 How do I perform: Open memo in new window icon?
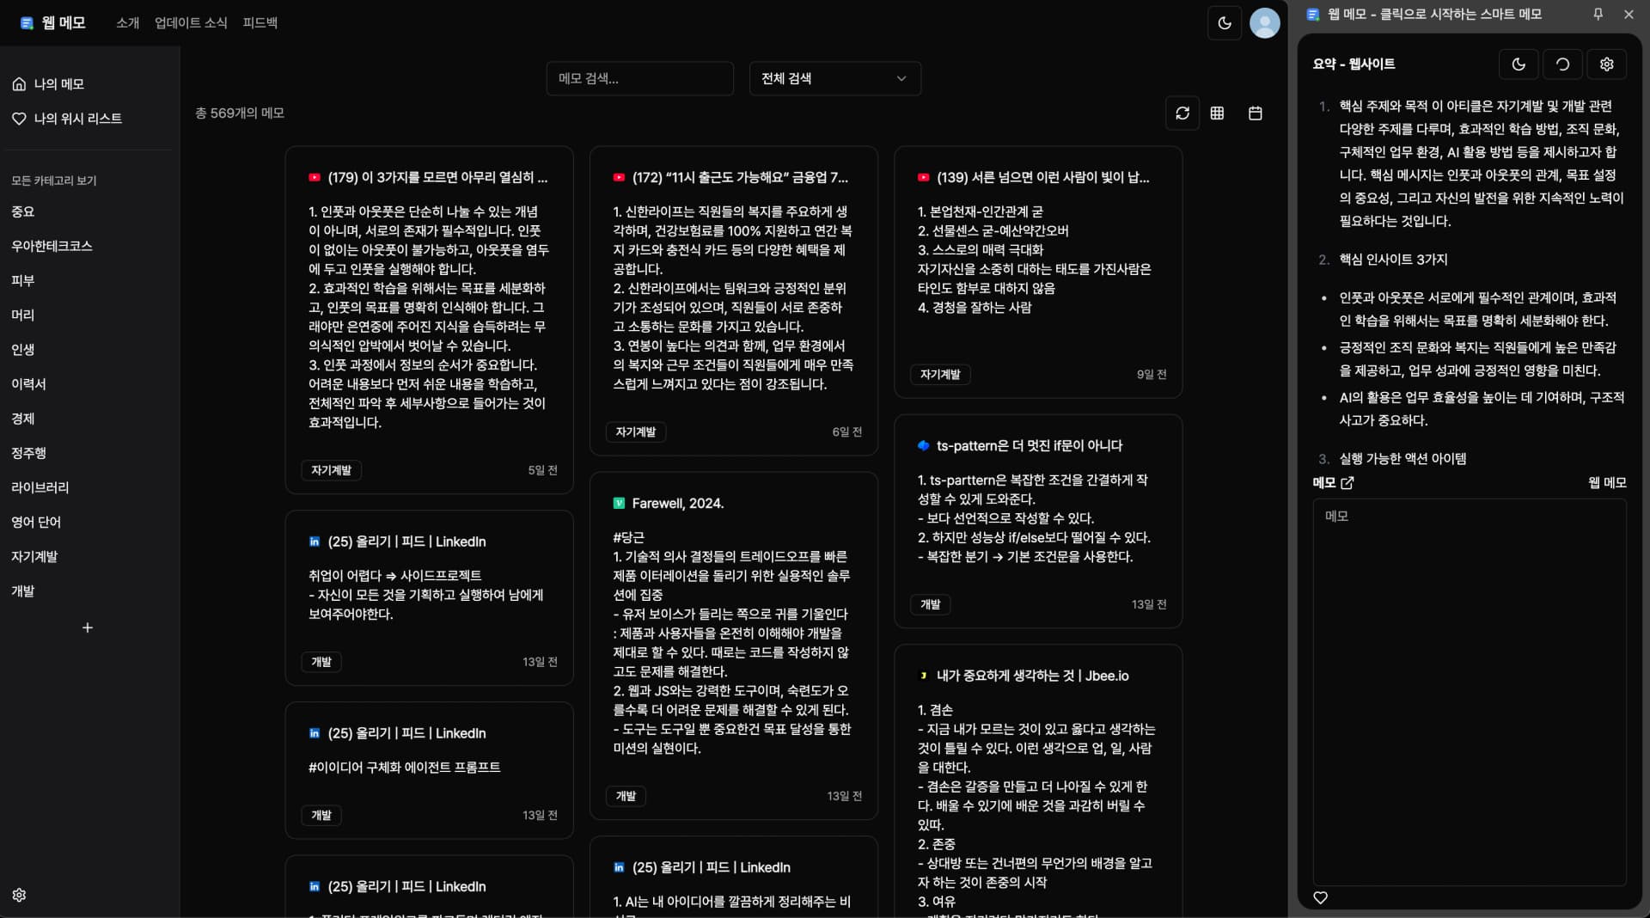1347,483
